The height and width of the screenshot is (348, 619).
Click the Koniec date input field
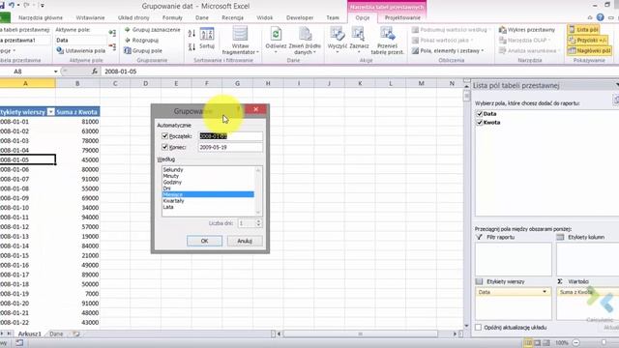pos(230,147)
